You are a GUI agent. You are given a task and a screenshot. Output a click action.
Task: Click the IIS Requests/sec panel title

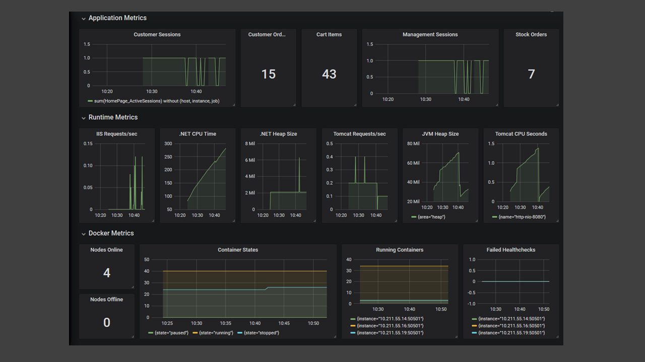point(117,134)
